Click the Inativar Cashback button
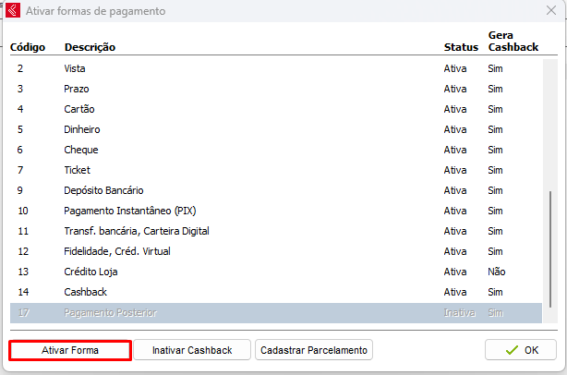Screen dimensions: 567x375 (192, 350)
